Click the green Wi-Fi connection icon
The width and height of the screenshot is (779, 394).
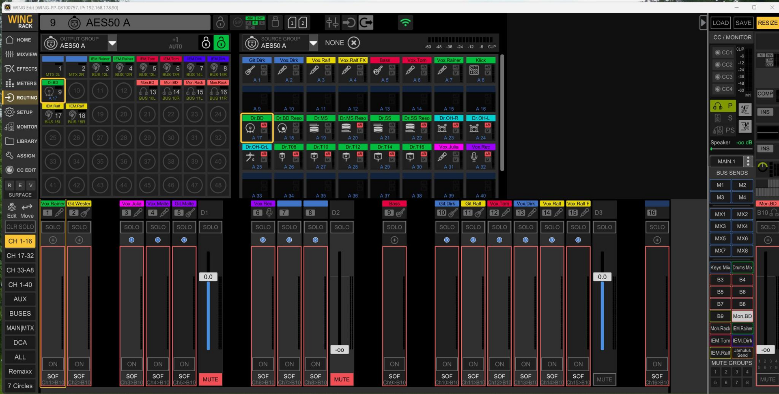click(405, 23)
